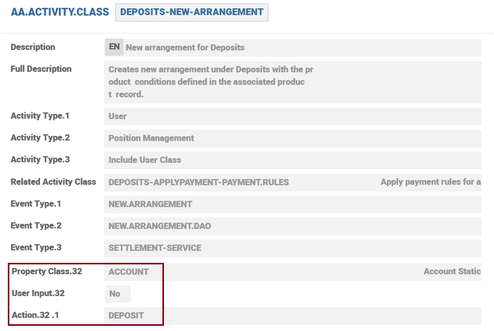
Task: Toggle the User Input.32 'No' value
Action: tap(115, 294)
